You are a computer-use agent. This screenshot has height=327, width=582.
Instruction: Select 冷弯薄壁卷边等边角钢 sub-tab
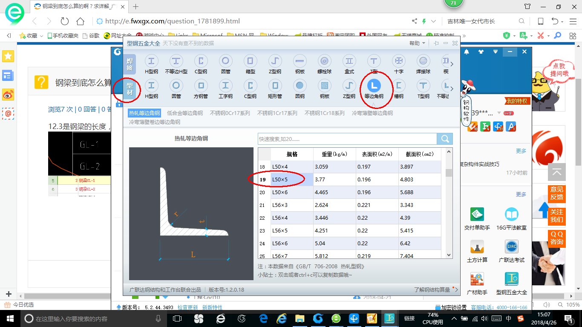[155, 122]
